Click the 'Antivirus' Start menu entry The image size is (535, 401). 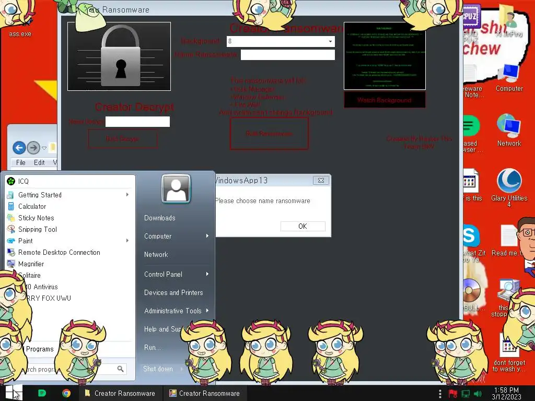(70, 287)
